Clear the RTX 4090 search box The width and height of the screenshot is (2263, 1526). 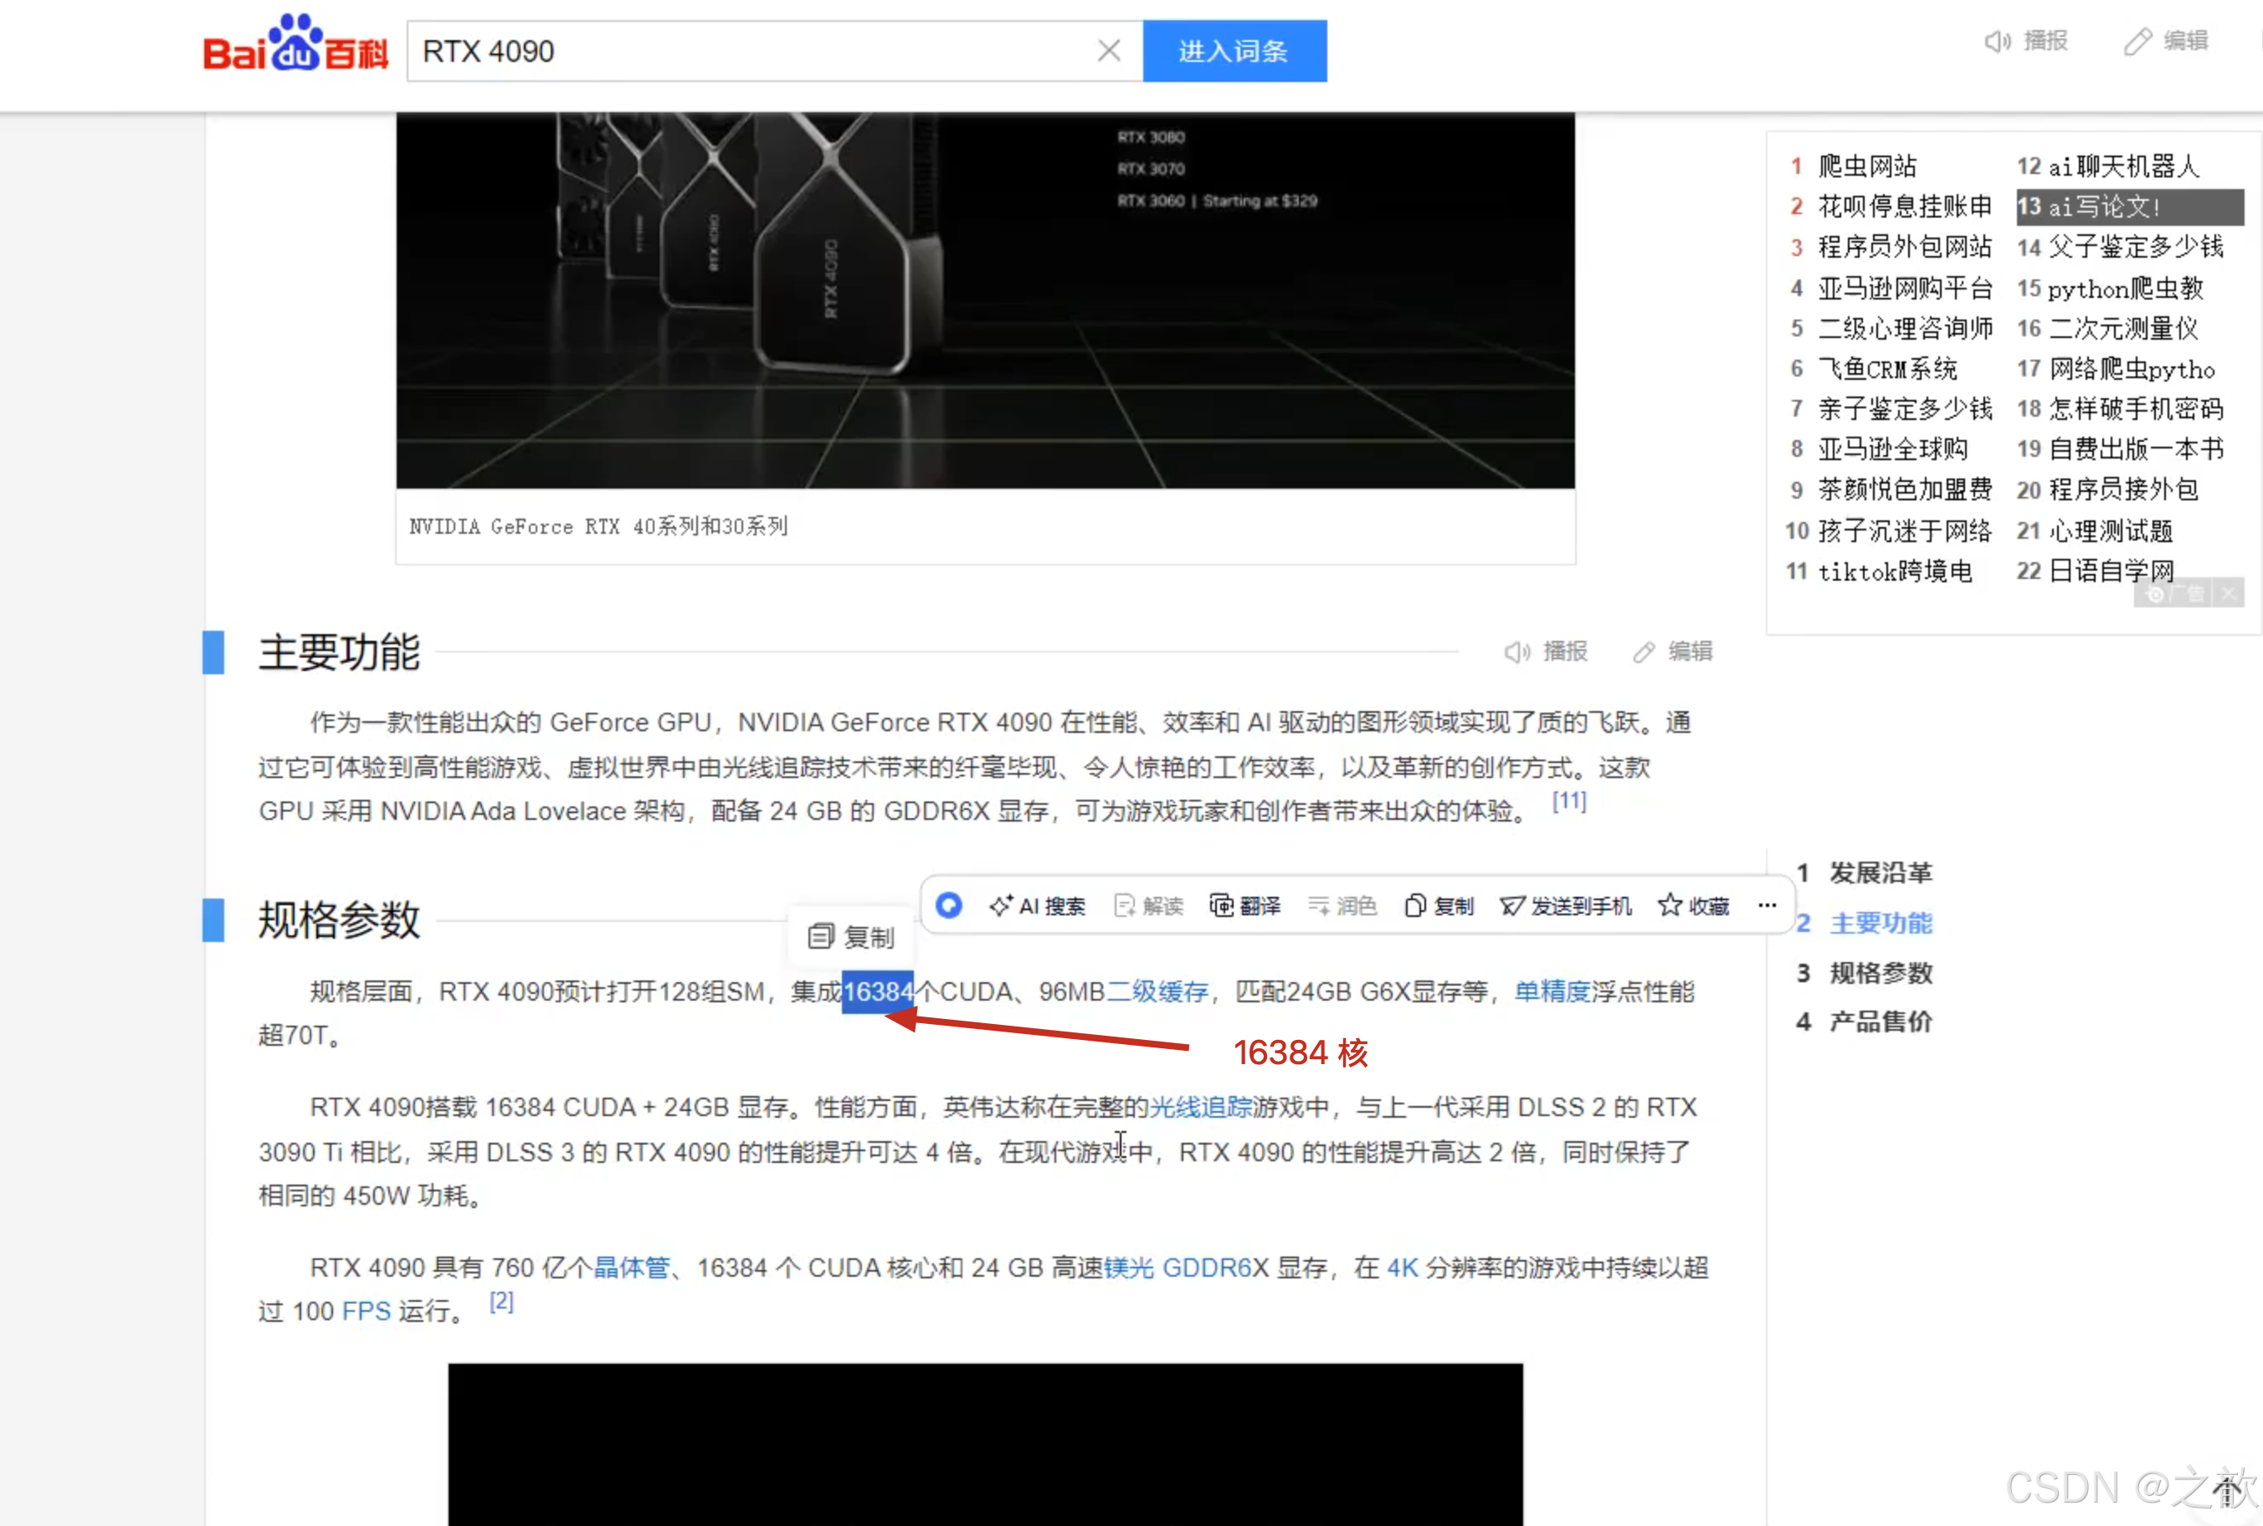[1109, 50]
